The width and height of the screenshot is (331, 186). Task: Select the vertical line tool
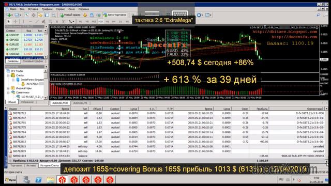coord(23,22)
